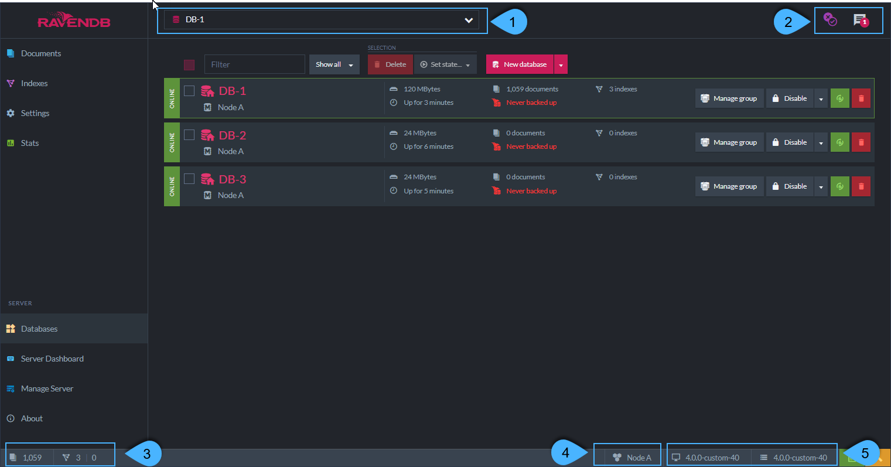Open the DB-3 database name link
This screenshot has width=891, height=467.
coord(233,179)
